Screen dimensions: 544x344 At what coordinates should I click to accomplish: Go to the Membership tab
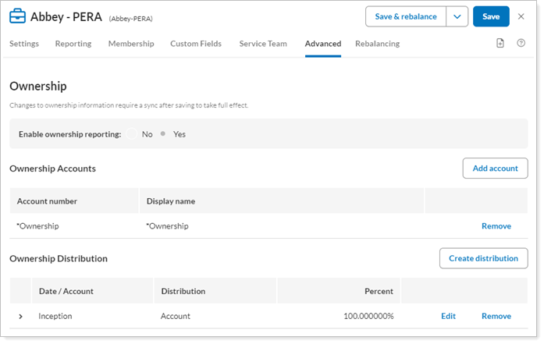coord(131,44)
